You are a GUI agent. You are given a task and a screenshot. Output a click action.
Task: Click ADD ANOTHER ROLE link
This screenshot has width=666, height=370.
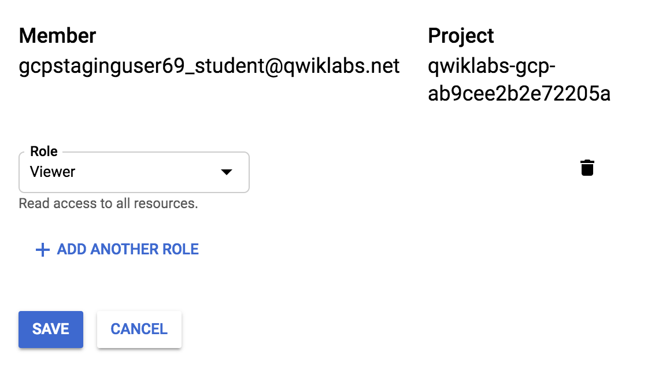coord(117,249)
